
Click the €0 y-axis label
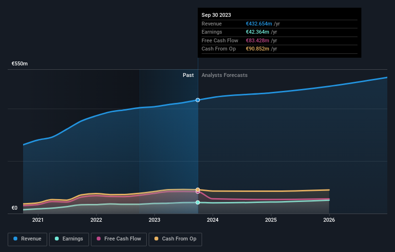coord(14,208)
